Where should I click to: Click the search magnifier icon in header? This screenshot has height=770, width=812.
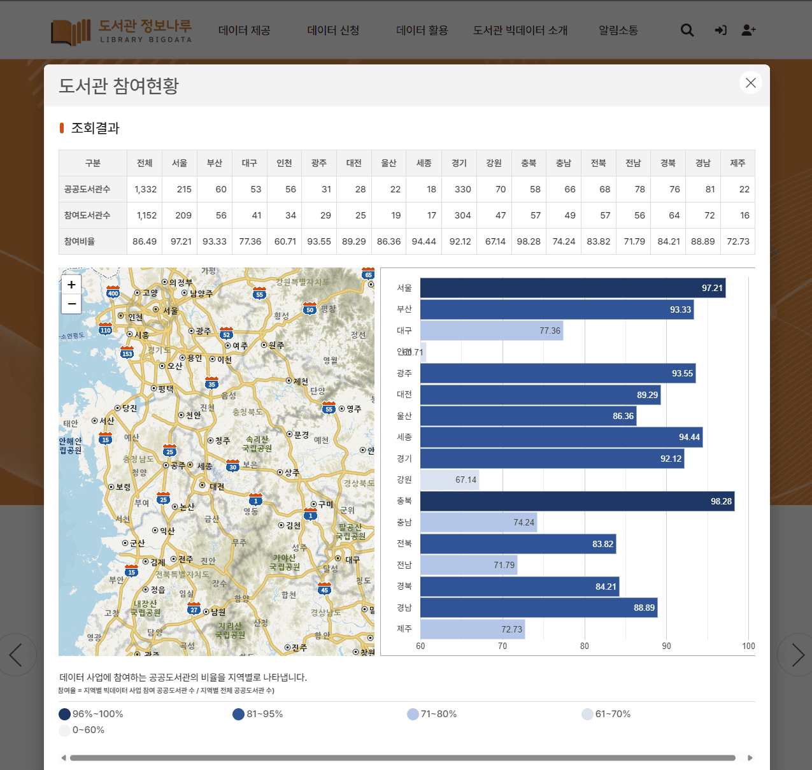tap(687, 30)
